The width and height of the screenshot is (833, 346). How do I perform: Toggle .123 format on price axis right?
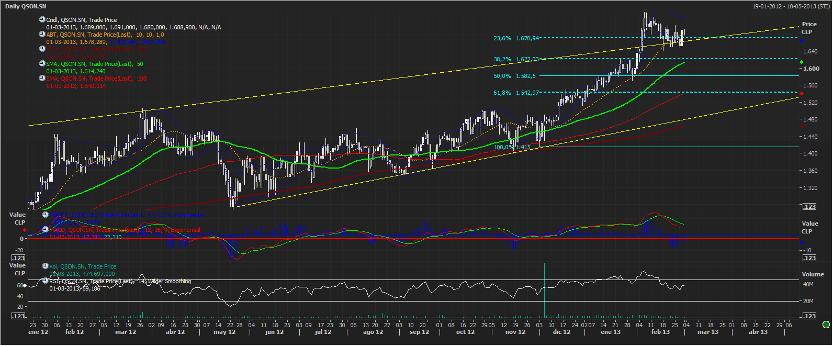click(x=809, y=207)
